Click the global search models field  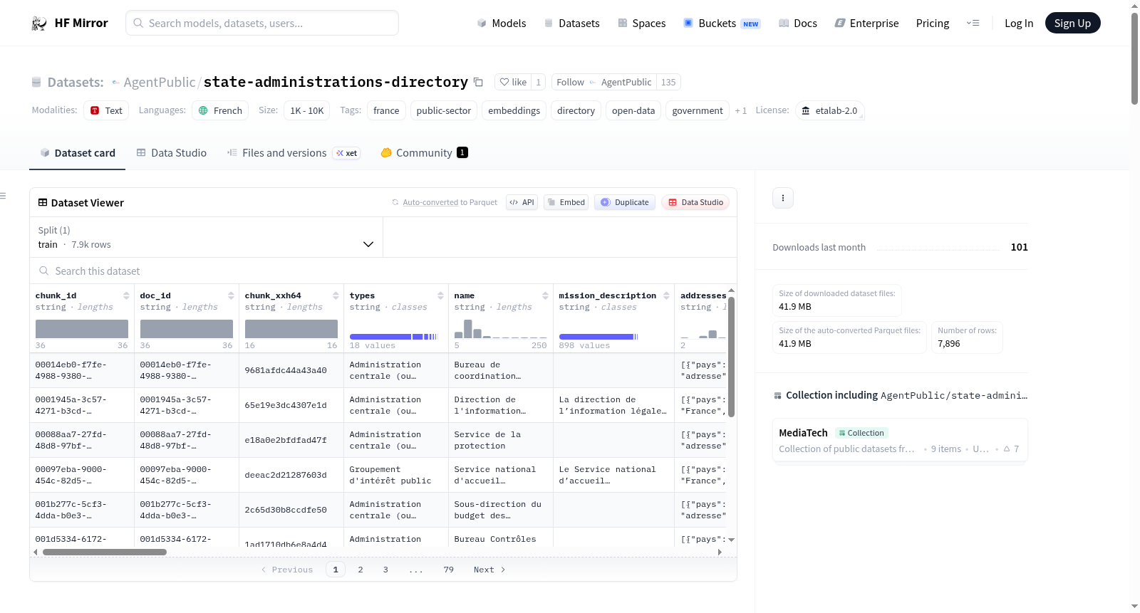coord(262,23)
